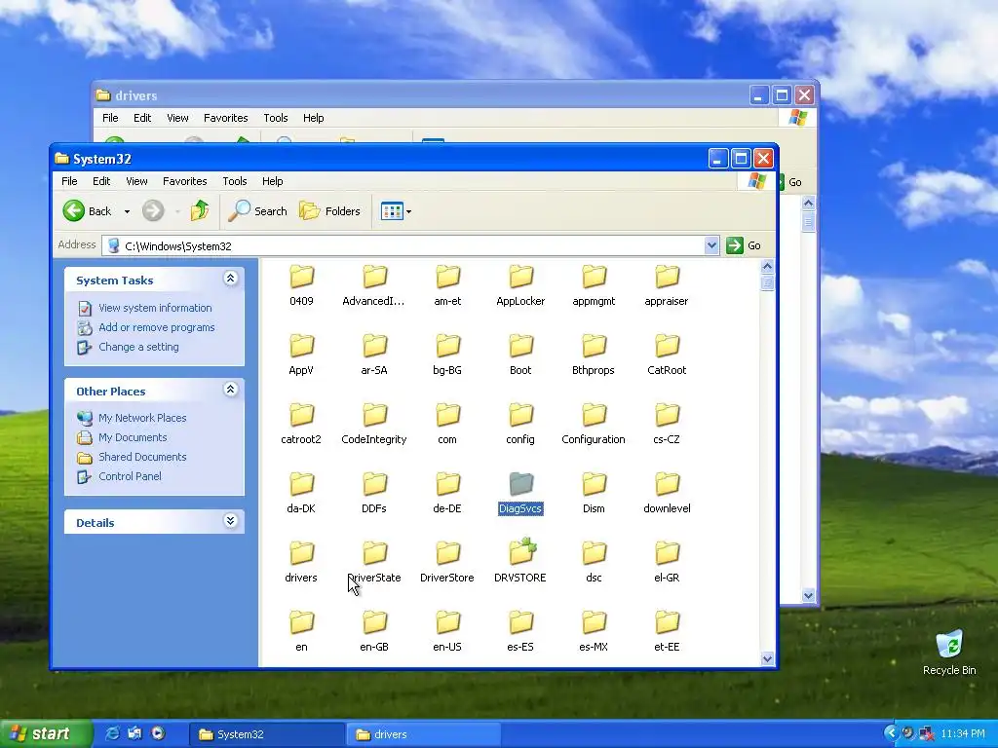Switch to drivers taskbar button

tap(424, 734)
